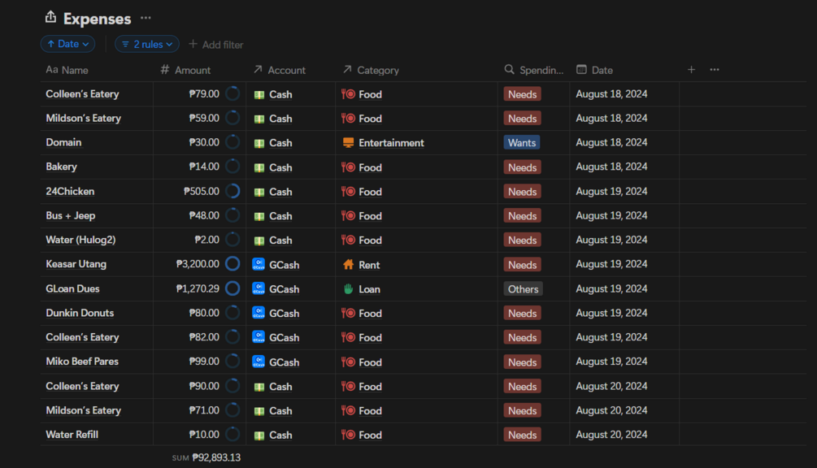Click the cash icon in Bakery row
This screenshot has height=468, width=817.
(259, 167)
